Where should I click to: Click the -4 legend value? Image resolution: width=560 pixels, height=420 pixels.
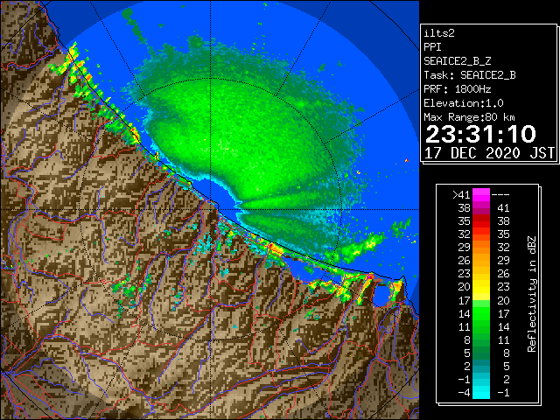coord(464,393)
